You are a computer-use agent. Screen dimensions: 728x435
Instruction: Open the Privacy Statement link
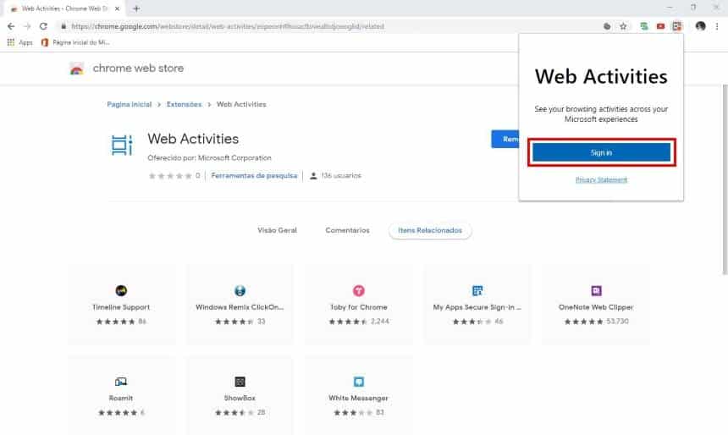[x=601, y=179]
